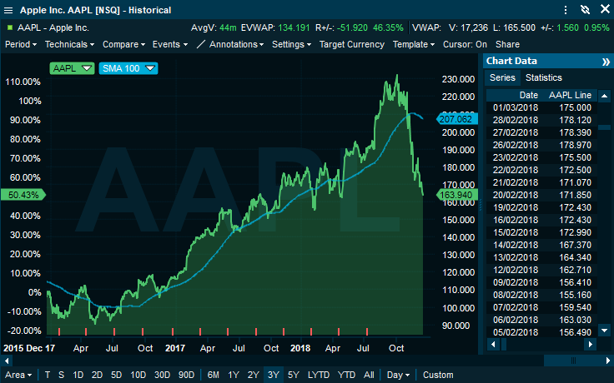Switch to the Statistics tab
Screen dimensions: 614x383
[x=543, y=77]
